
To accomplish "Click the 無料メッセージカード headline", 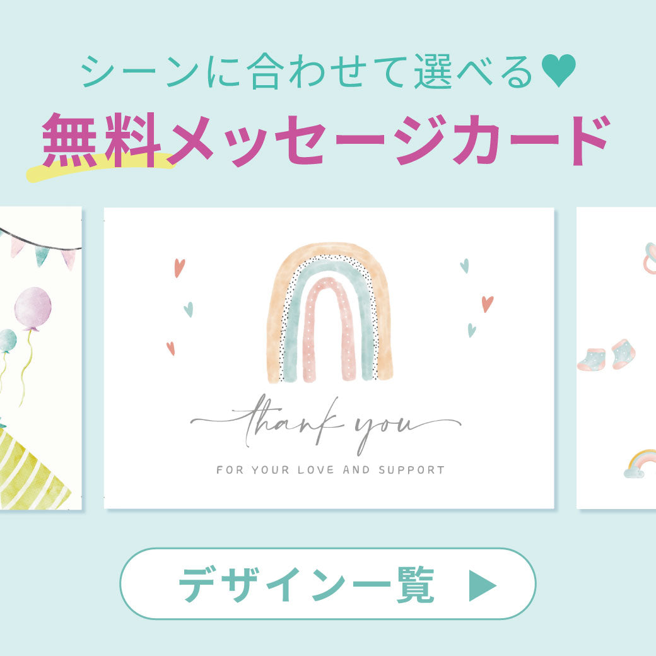I will point(326,140).
